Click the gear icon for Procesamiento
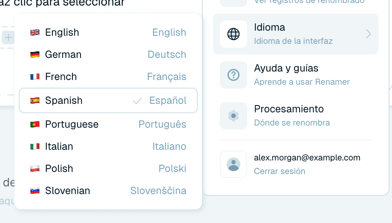The width and height of the screenshot is (392, 223). pos(233,116)
